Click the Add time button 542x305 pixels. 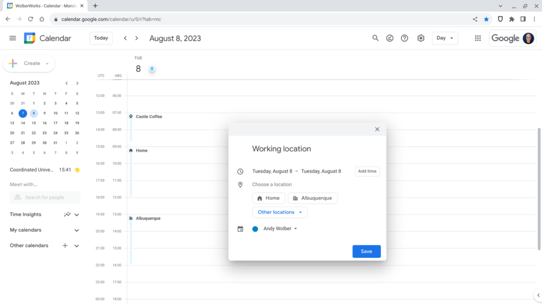tap(367, 171)
